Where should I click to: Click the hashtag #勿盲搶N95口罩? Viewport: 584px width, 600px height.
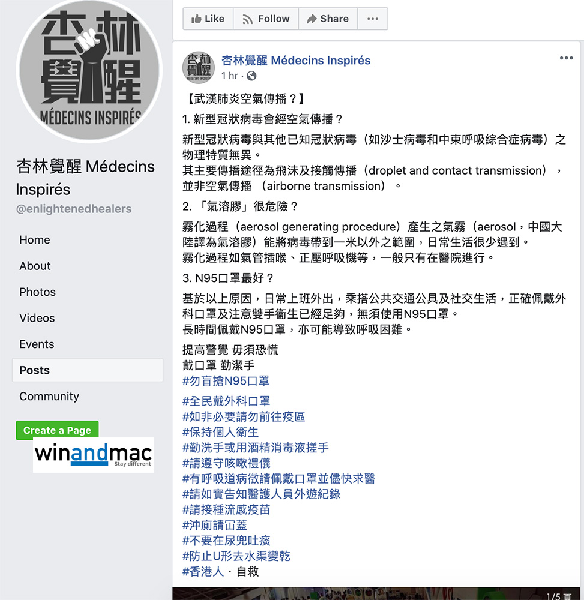[x=226, y=381]
